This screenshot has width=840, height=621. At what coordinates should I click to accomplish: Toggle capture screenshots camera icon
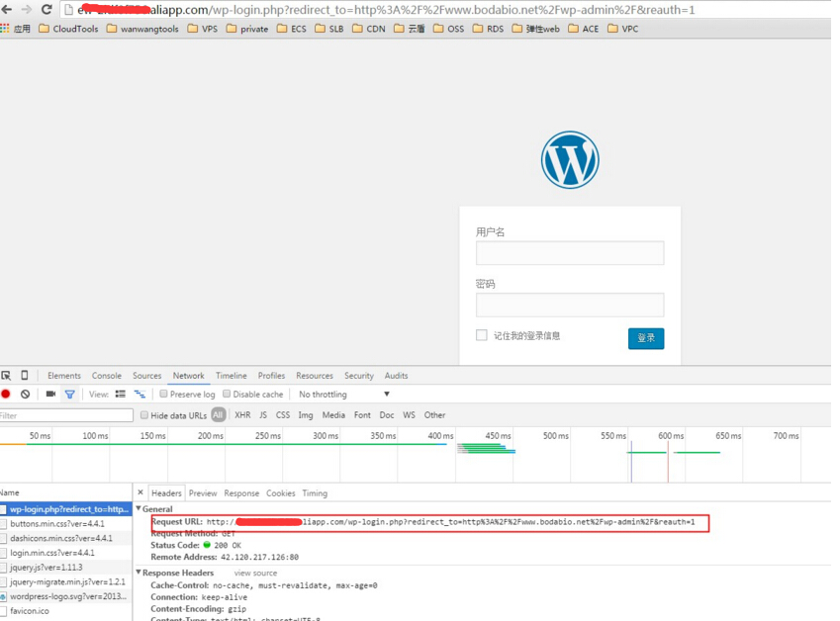[x=50, y=394]
